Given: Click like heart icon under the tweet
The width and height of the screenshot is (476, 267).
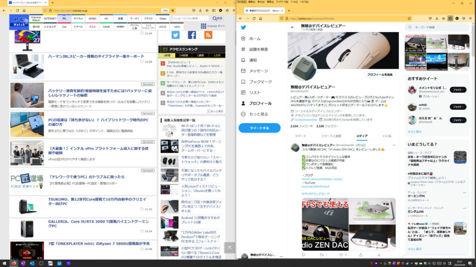Looking at the screenshot, I should coord(341,255).
